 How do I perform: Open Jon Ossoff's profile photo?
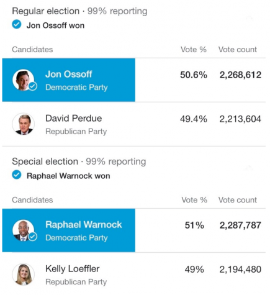23,80
